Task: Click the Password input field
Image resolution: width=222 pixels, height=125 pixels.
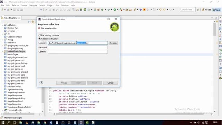Action: coord(78,47)
